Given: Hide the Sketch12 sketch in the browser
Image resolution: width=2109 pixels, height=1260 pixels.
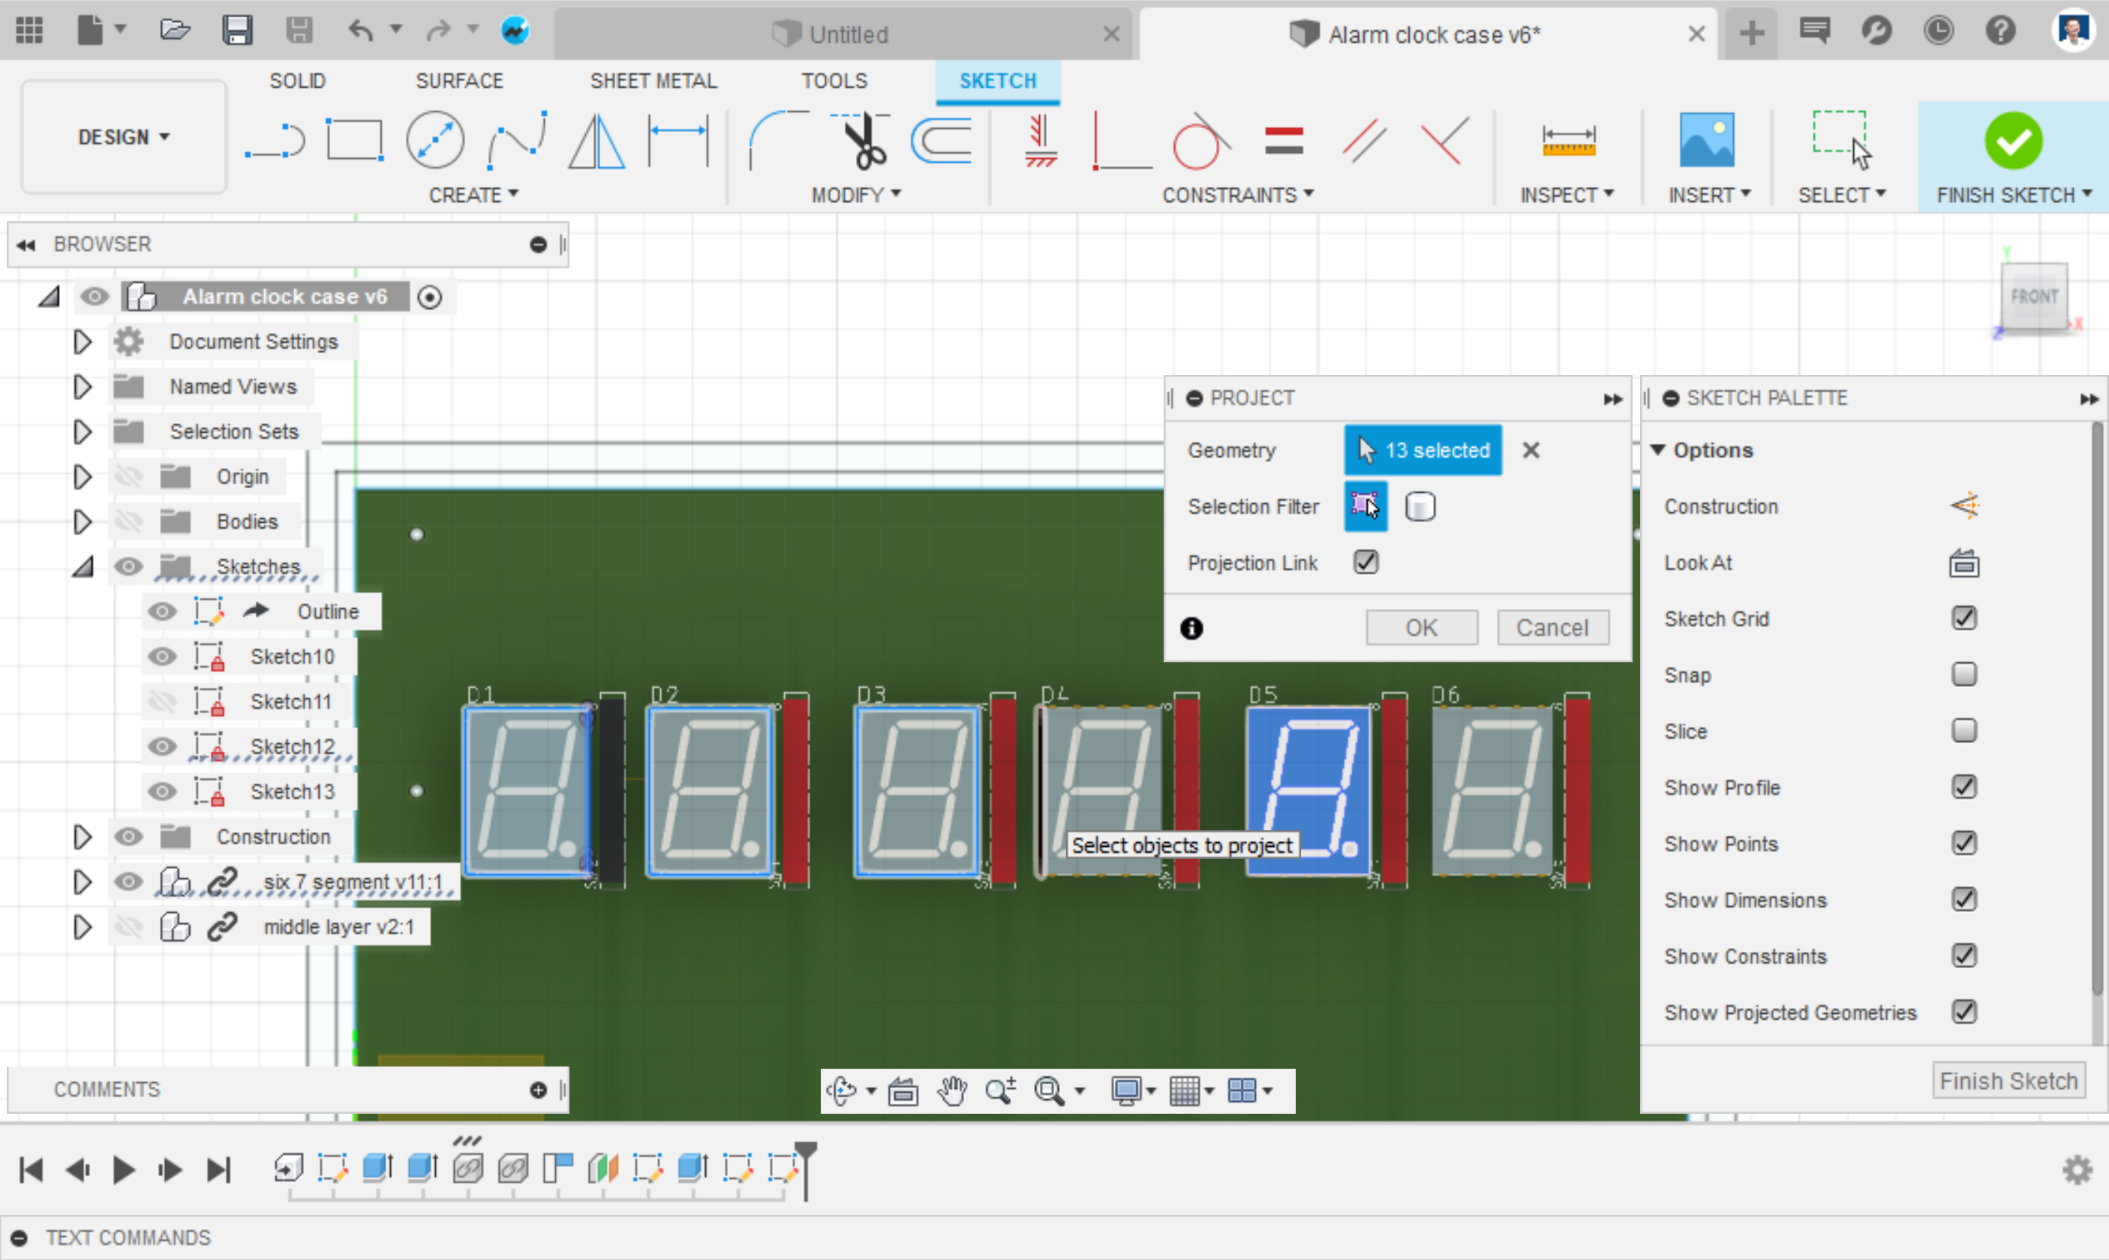Looking at the screenshot, I should [x=162, y=746].
